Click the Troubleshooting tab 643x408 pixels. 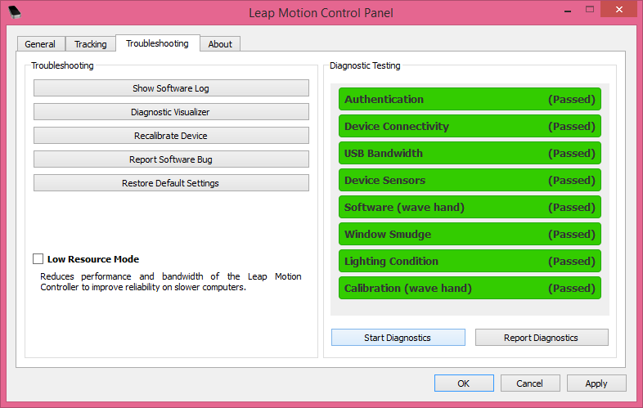[156, 43]
